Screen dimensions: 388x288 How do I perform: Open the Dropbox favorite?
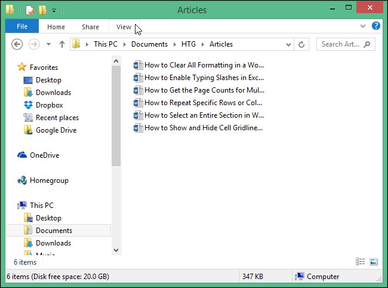(x=49, y=105)
